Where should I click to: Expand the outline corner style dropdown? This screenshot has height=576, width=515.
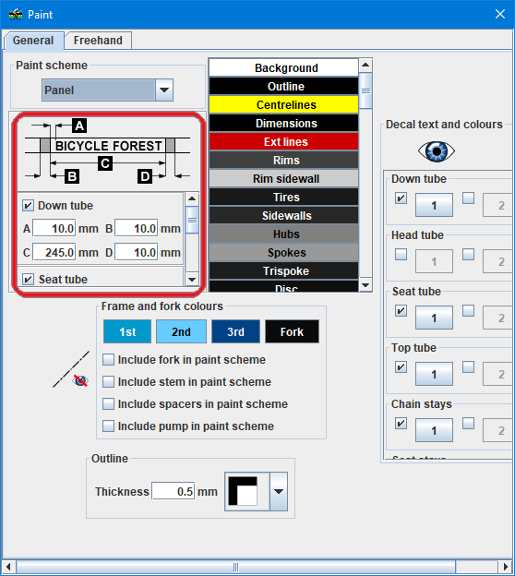(x=279, y=491)
